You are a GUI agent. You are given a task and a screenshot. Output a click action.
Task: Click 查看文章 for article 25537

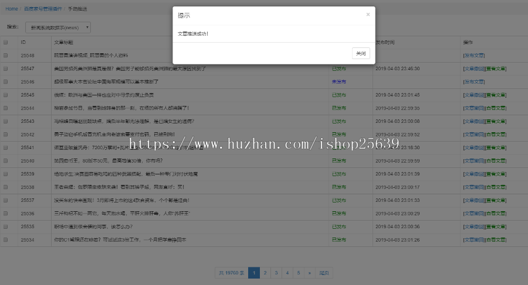click(x=496, y=200)
